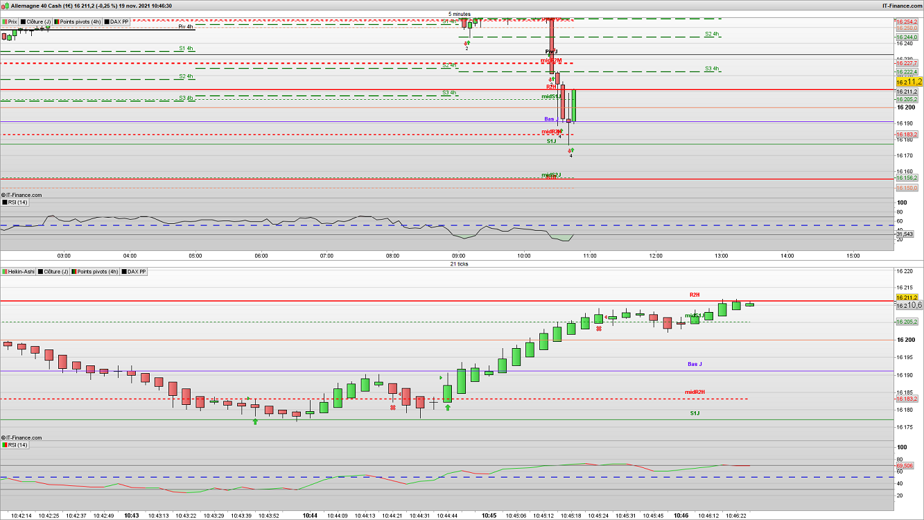Click the 13:00 tick on the time axis

pyautogui.click(x=721, y=256)
